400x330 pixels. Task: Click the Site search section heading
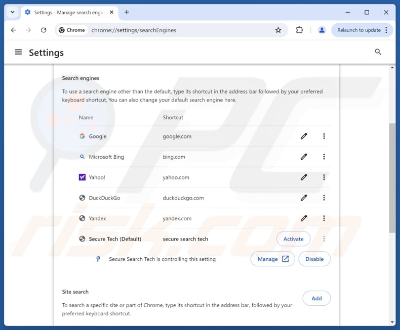pos(75,292)
